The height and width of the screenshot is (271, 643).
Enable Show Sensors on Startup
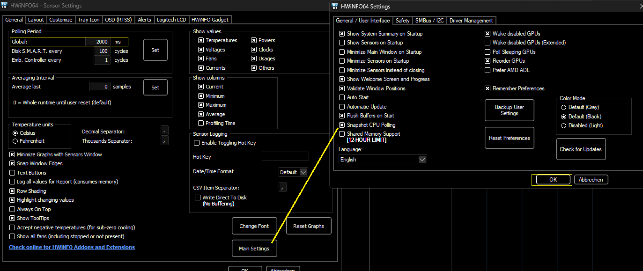tap(342, 43)
